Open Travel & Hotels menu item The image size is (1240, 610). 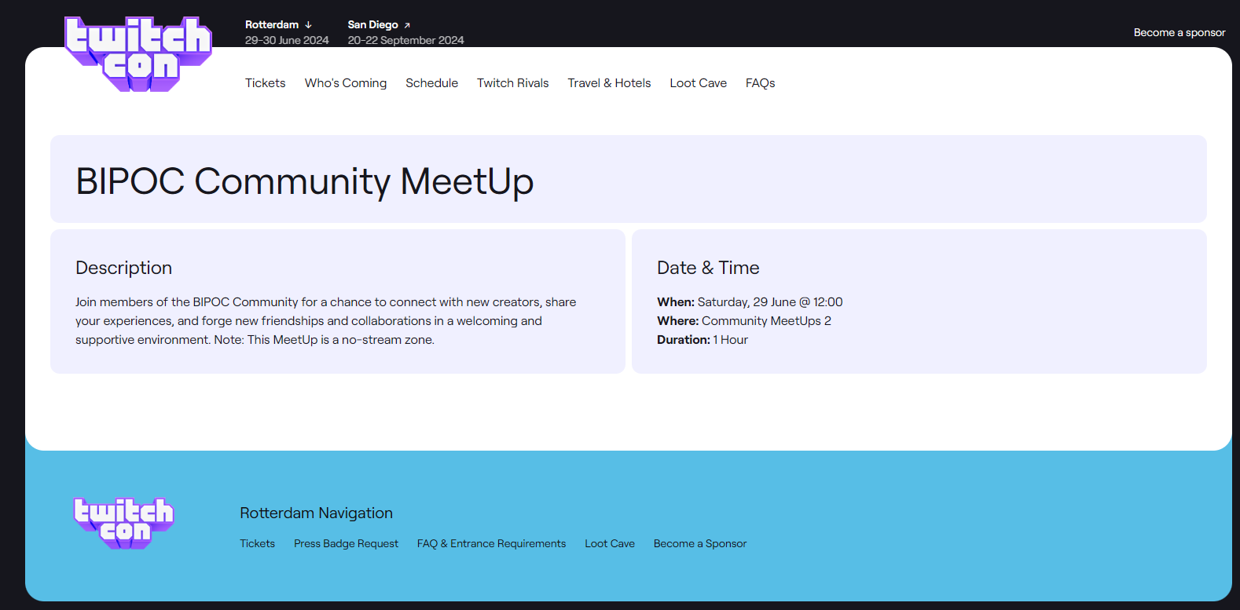[x=609, y=83]
